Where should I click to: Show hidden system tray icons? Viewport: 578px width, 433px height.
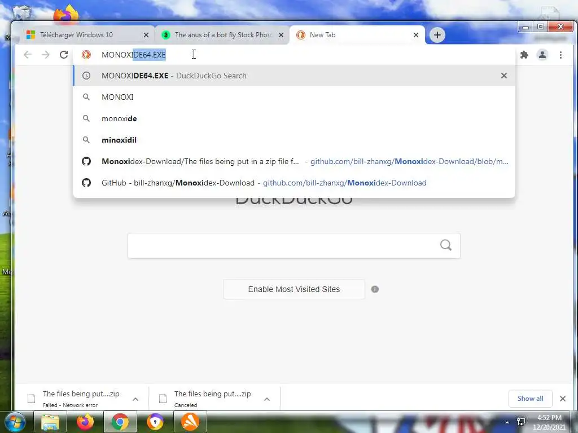point(507,422)
